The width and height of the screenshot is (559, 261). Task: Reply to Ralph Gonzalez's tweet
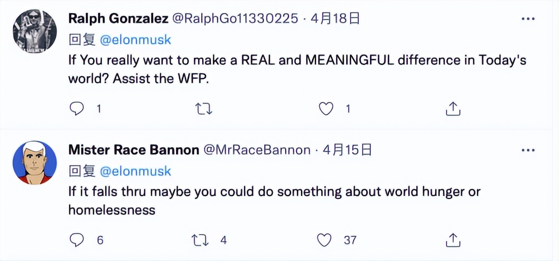(76, 109)
